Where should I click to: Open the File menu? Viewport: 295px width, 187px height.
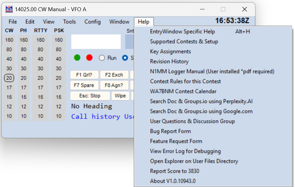[x=12, y=22]
